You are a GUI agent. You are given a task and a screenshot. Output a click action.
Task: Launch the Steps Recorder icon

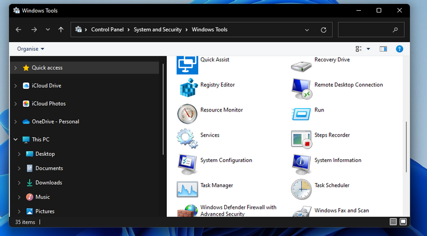301,139
